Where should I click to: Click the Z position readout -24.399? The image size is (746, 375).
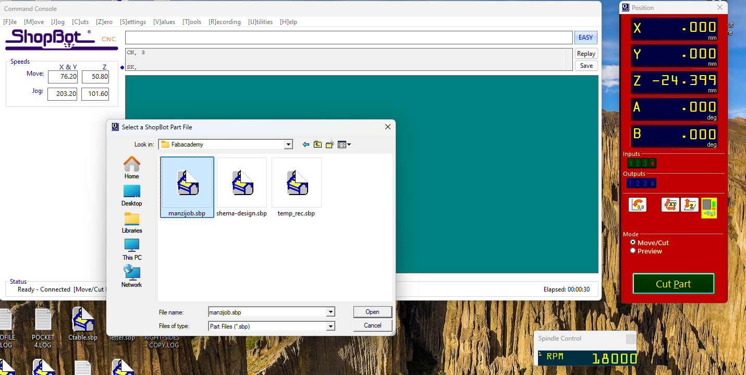point(675,82)
